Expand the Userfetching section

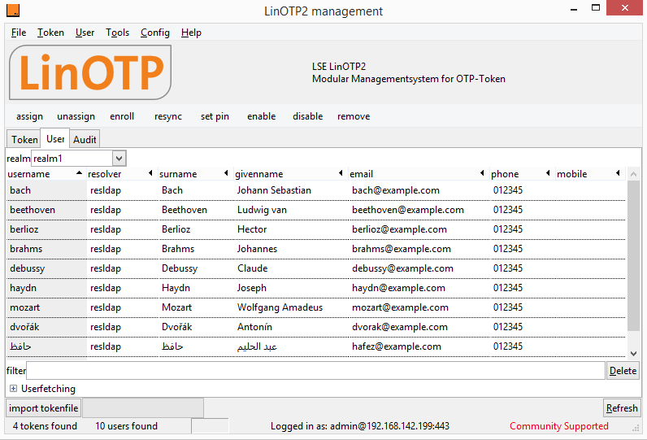pos(13,389)
